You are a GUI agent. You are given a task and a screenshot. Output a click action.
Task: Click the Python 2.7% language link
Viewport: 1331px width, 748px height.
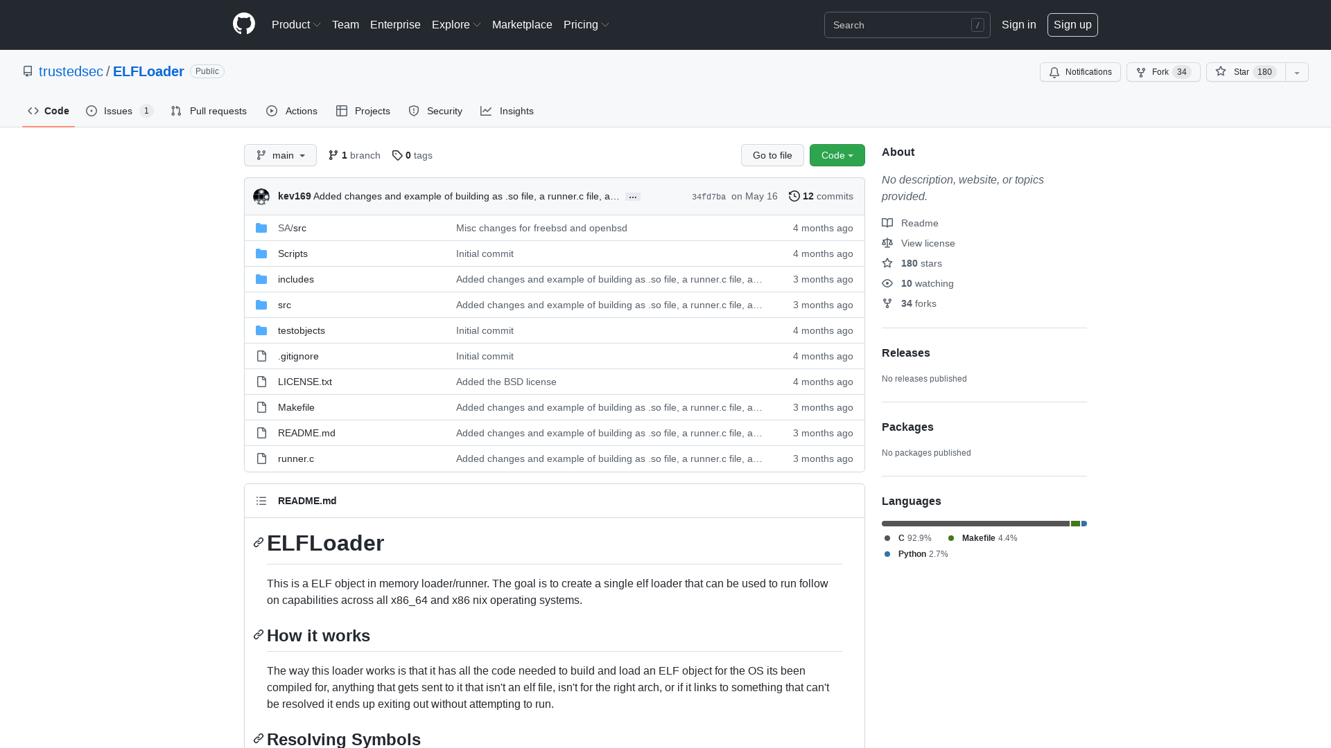coord(916,554)
